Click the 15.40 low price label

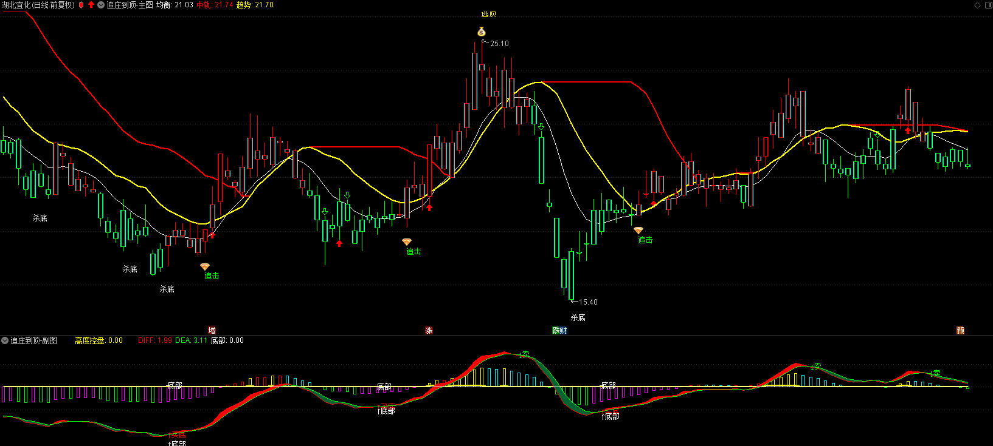coord(588,302)
